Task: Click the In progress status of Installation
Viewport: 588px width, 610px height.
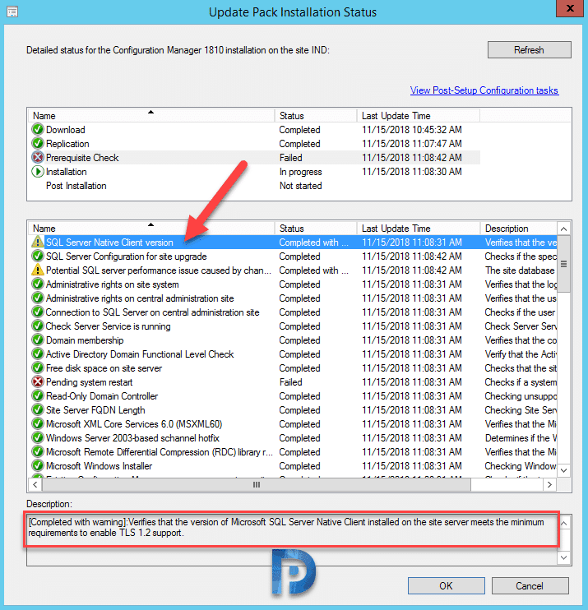Action: click(x=300, y=172)
